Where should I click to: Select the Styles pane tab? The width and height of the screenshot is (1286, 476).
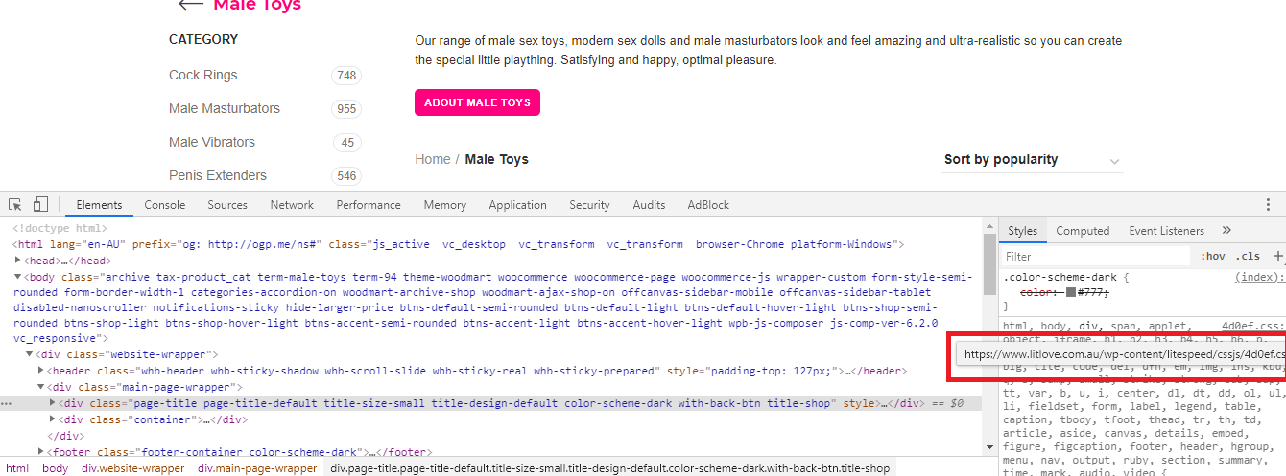[1022, 230]
